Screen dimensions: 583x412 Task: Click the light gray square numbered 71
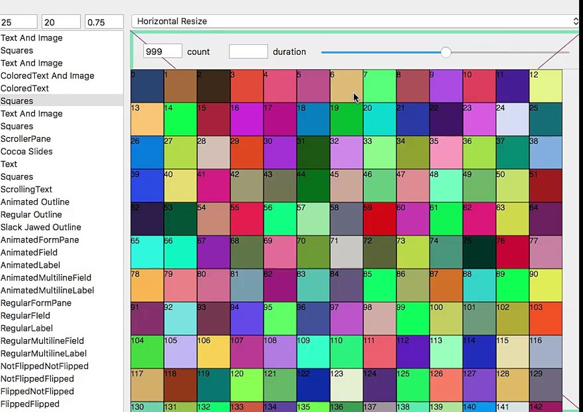347,252
